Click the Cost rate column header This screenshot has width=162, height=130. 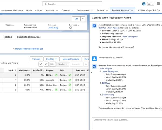coord(79,70)
